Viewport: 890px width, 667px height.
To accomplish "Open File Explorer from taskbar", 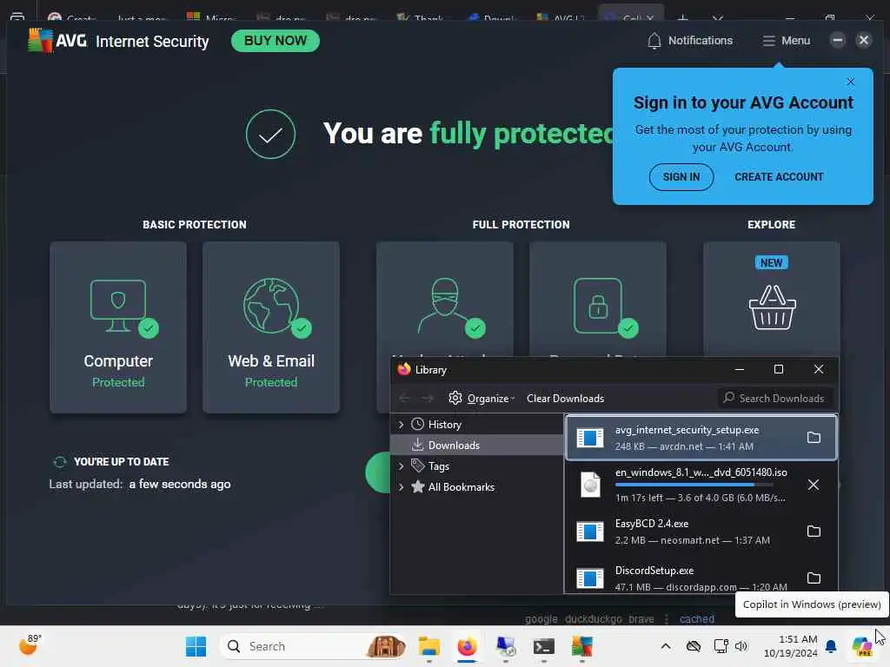I will point(429,646).
